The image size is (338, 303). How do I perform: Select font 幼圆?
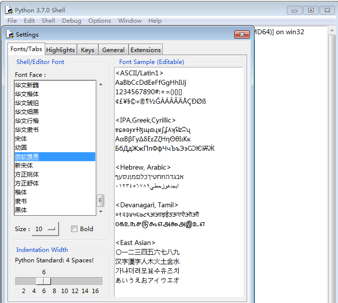coord(55,147)
